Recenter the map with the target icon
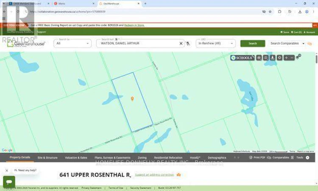Screen dimensions: 318x191 tap(279, 58)
